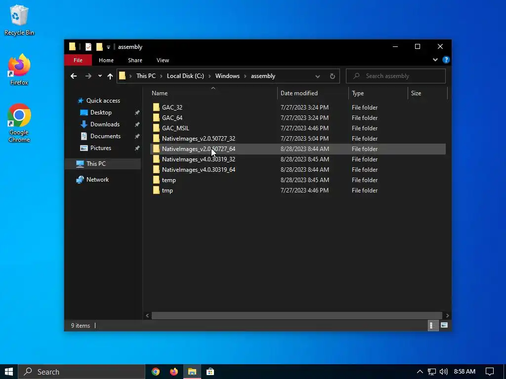Sort by the Type column header

point(378,93)
